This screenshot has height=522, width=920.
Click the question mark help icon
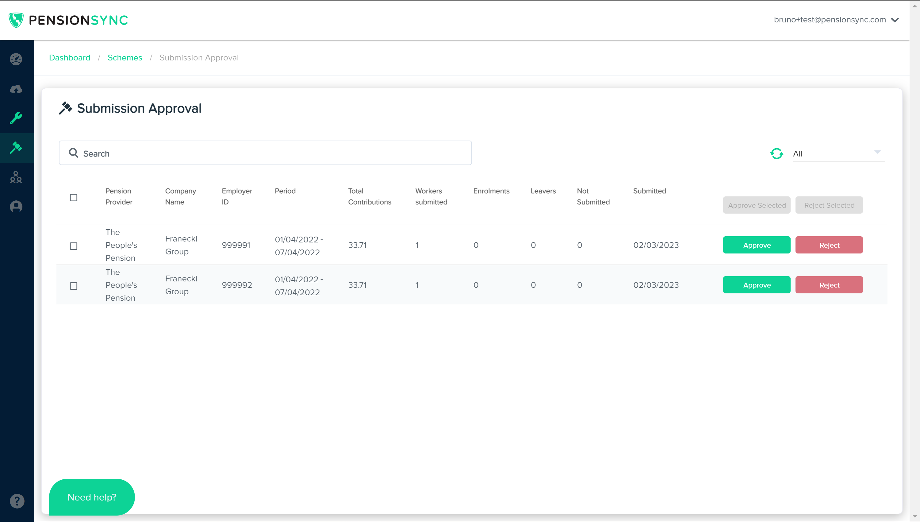pos(17,501)
